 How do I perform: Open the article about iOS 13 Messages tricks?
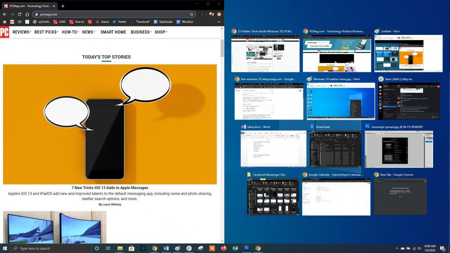click(x=110, y=188)
